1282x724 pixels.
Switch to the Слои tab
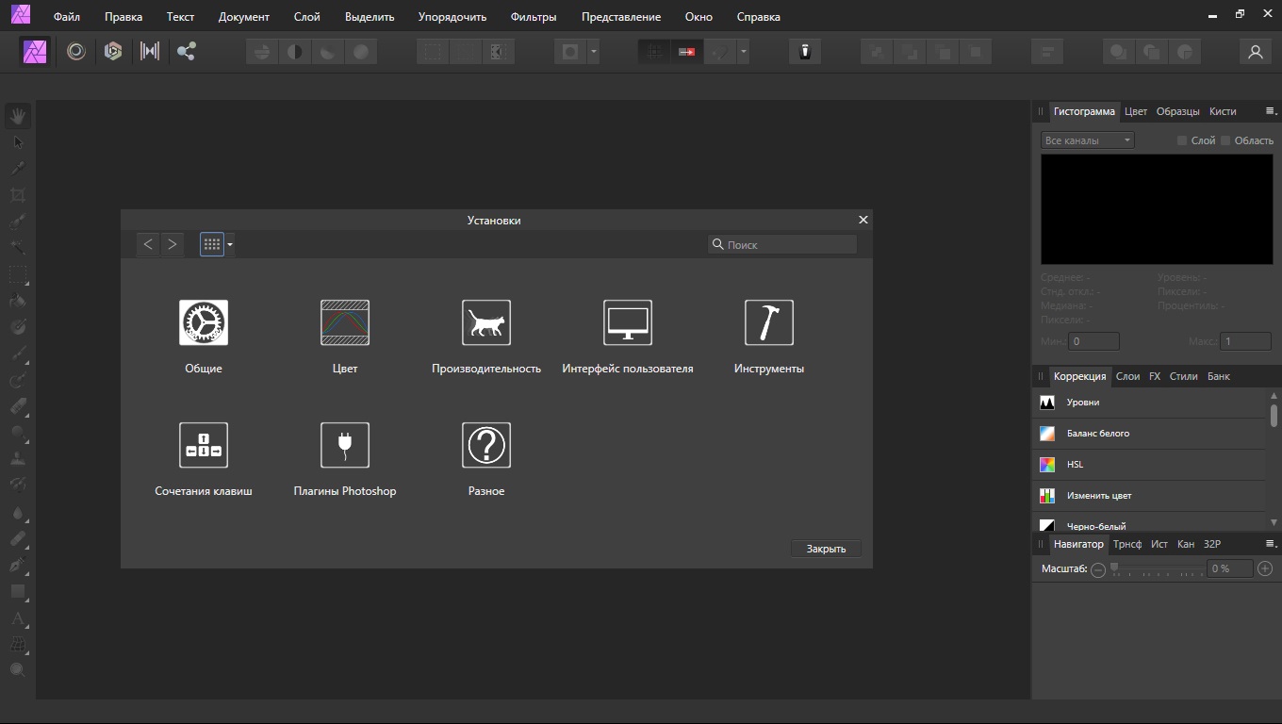[1127, 376]
